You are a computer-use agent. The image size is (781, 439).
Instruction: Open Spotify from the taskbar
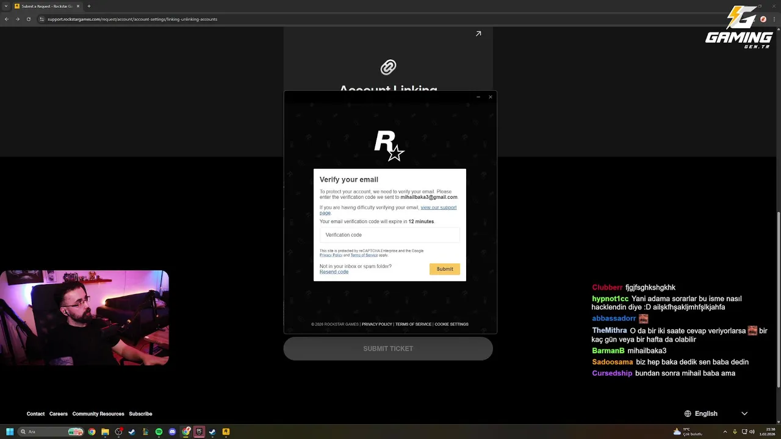coord(159,432)
